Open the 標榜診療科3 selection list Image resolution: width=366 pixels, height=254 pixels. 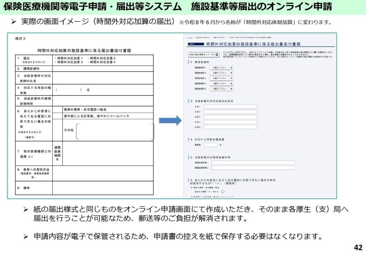pos(221,78)
